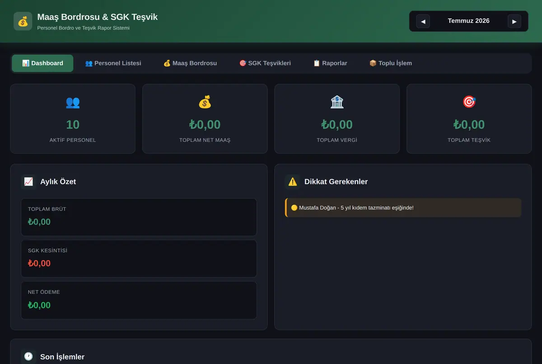This screenshot has width=542, height=364.
Task: Click the Net Ödeme summary box
Action: pos(139,300)
